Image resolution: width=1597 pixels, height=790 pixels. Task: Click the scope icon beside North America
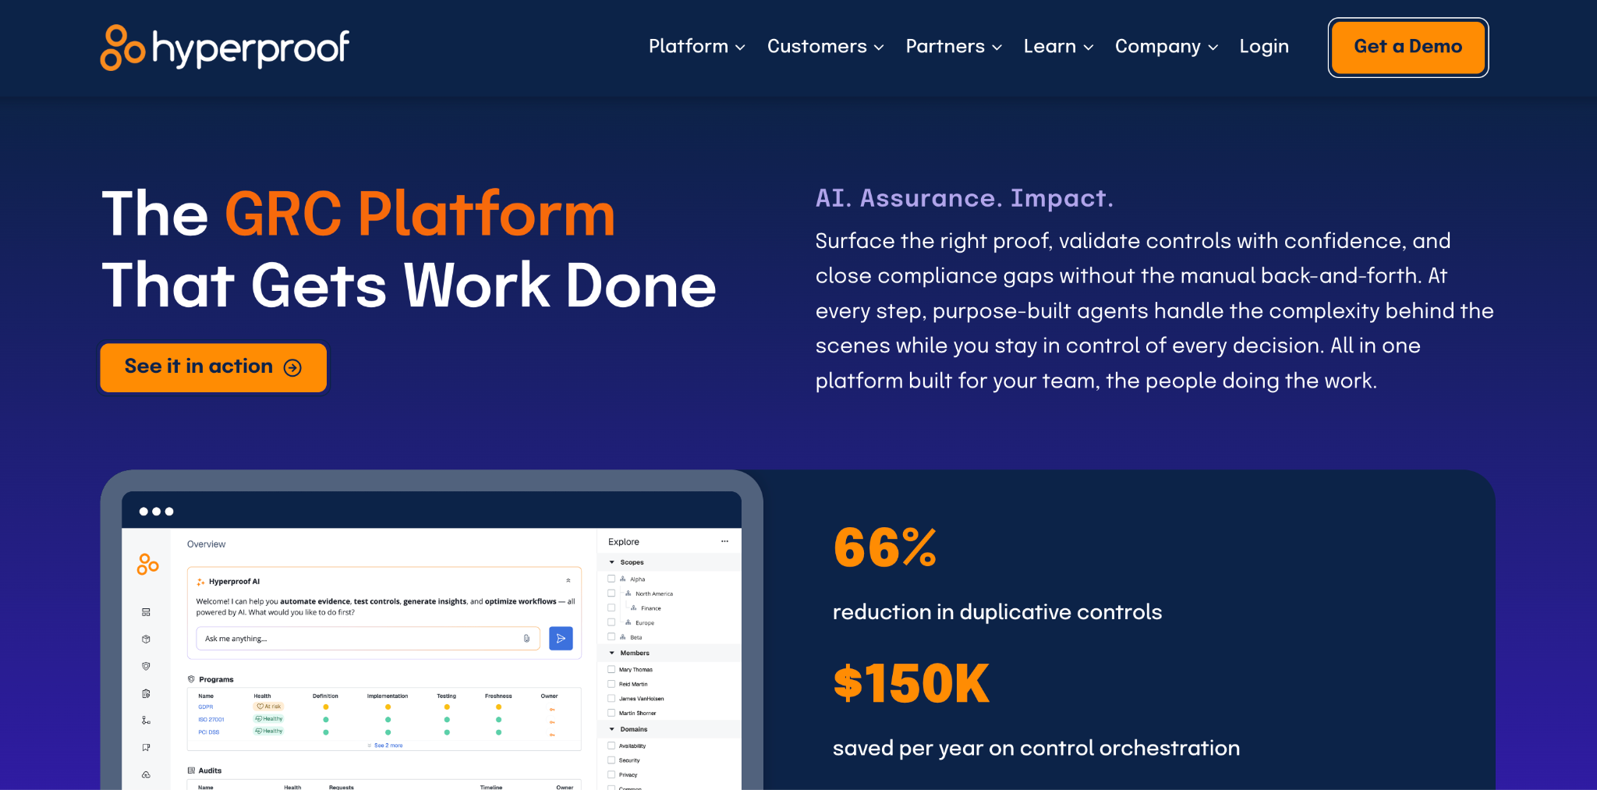(x=629, y=593)
